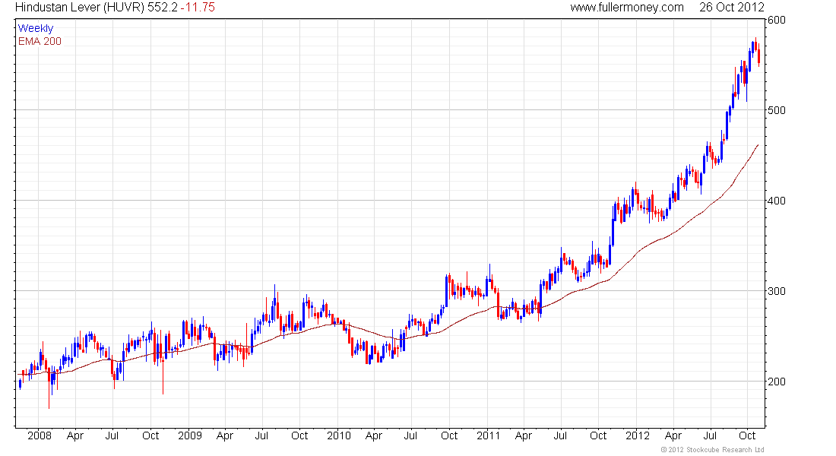The width and height of the screenshot is (836, 456).
Task: Click the www.fullermoney.com website text
Action: coord(627,8)
